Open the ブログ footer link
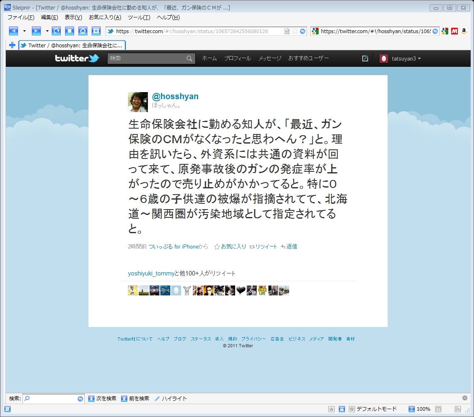Screen dimensions: 474x417 click(x=180, y=339)
